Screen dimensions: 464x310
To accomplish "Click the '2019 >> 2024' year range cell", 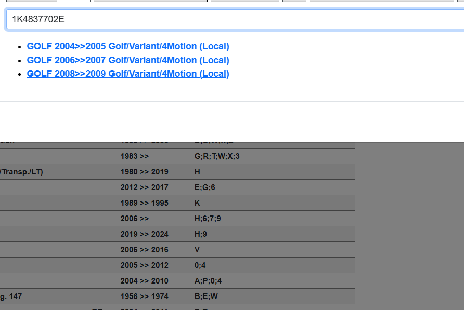I will 145,234.
